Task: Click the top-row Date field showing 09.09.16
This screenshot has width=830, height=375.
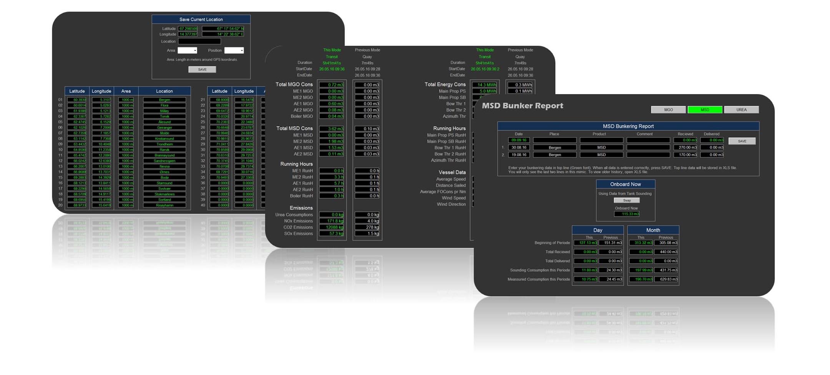Action: tap(518, 140)
